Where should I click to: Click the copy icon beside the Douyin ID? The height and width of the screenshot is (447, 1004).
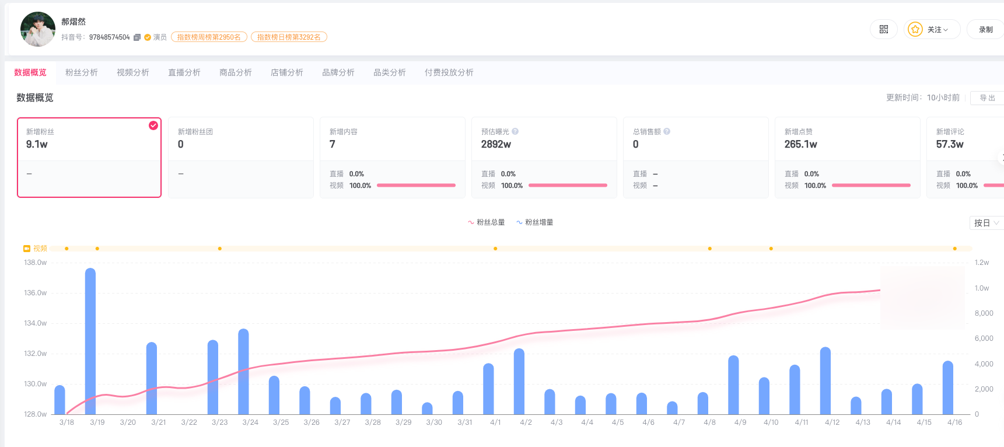pyautogui.click(x=137, y=37)
